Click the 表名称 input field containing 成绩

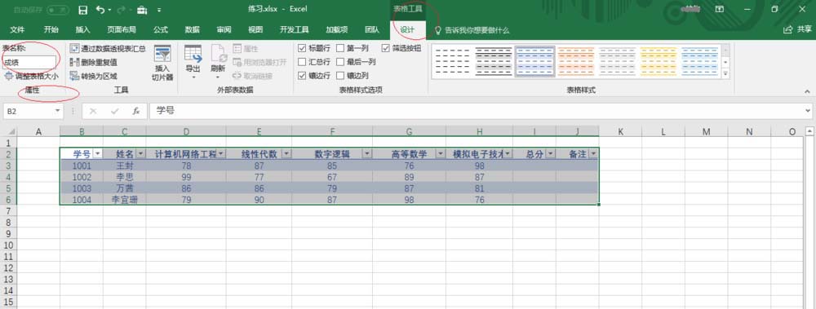[x=29, y=63]
